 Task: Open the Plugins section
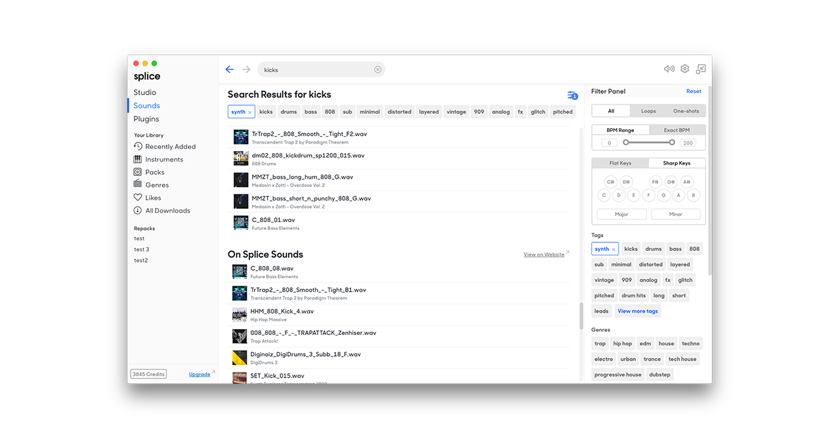point(146,119)
